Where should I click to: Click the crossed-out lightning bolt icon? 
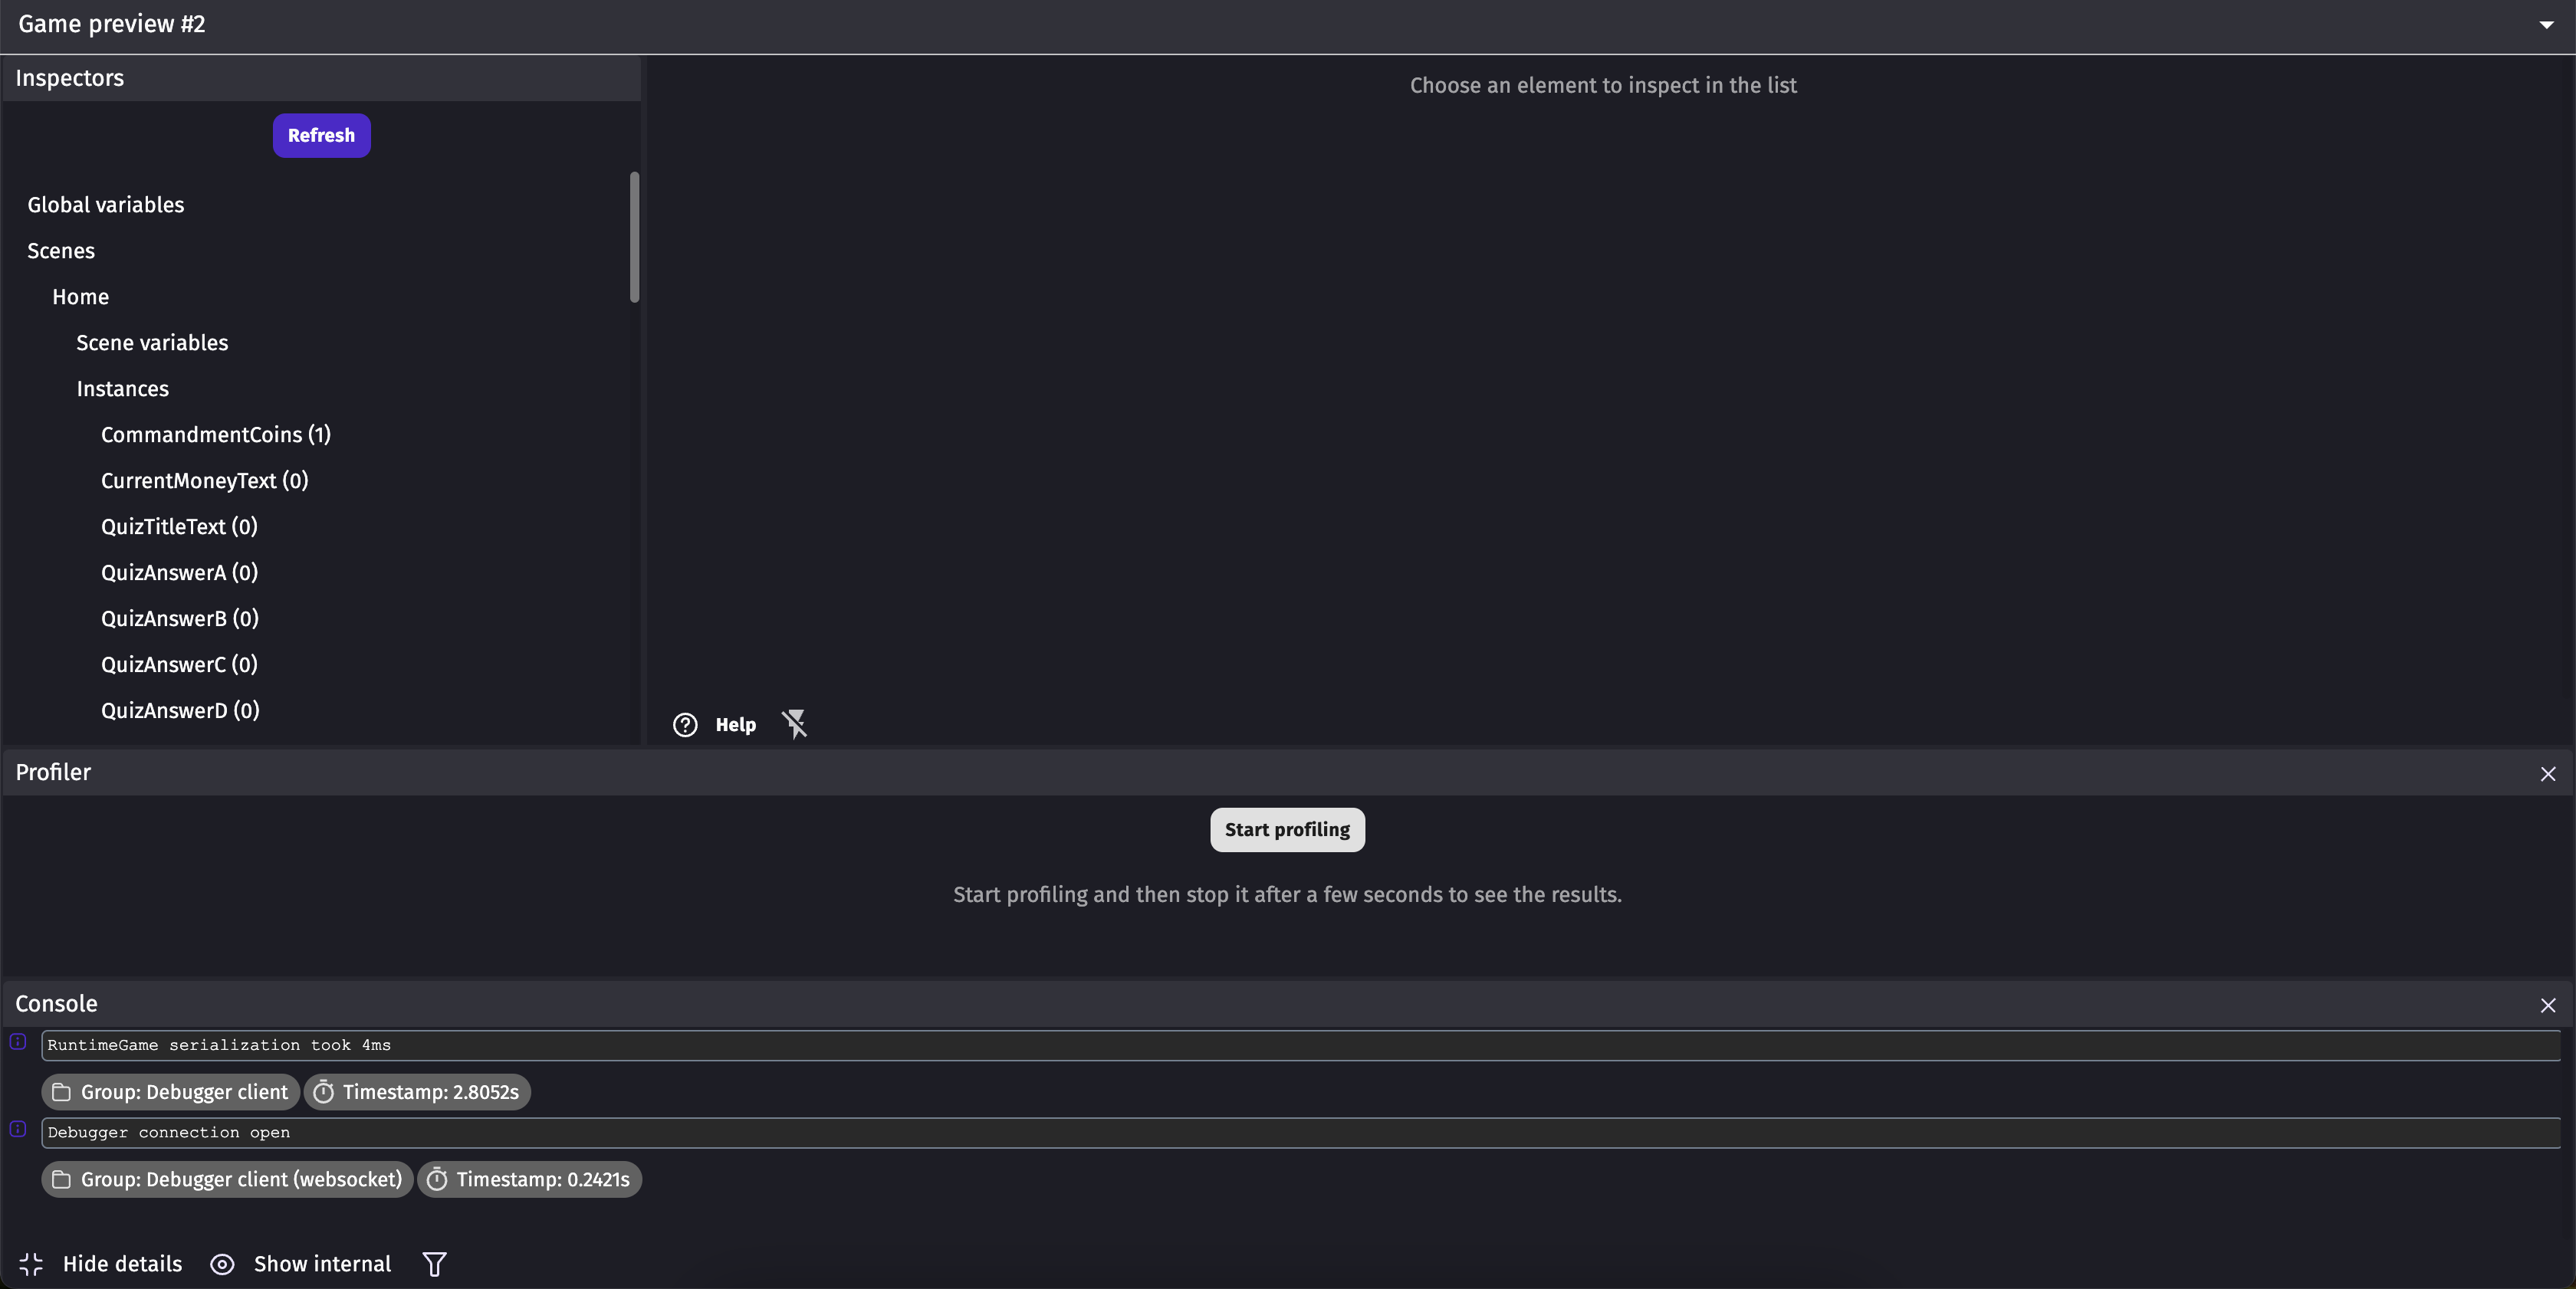[794, 723]
